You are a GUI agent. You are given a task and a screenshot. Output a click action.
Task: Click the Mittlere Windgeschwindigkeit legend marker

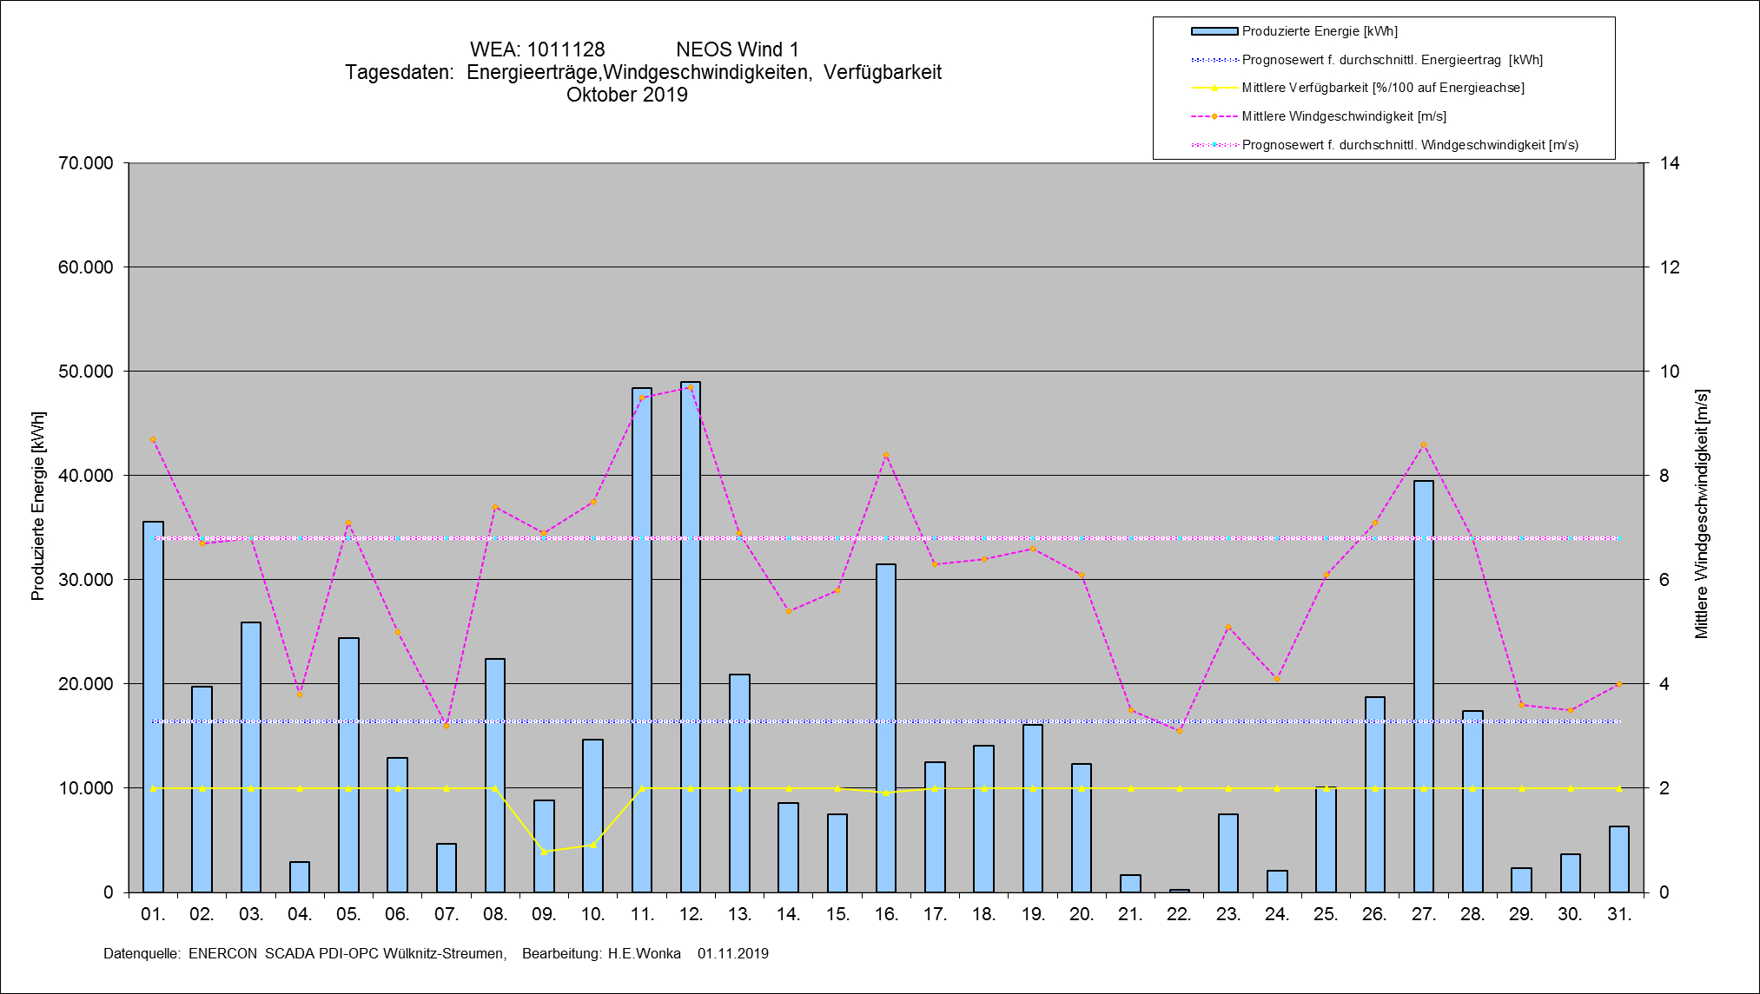click(1214, 116)
